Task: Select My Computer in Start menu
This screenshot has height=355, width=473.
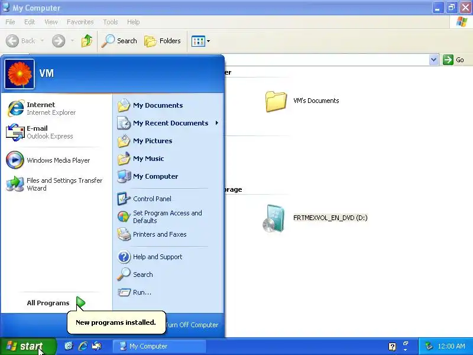Action: coord(168,176)
